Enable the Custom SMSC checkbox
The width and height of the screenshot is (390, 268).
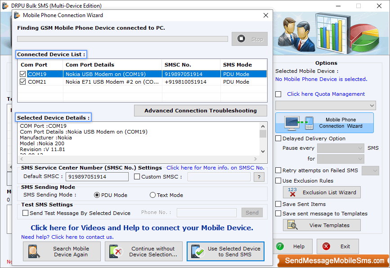137,177
